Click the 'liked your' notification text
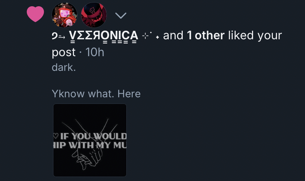Viewport: 305px width, 181px height. (255, 36)
